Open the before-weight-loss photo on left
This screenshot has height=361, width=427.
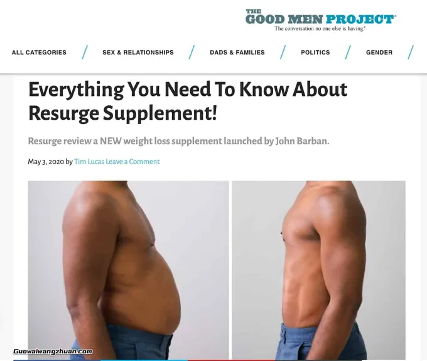(x=128, y=270)
